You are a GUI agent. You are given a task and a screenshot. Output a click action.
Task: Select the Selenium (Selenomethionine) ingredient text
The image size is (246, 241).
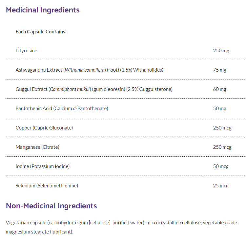pos(47,186)
